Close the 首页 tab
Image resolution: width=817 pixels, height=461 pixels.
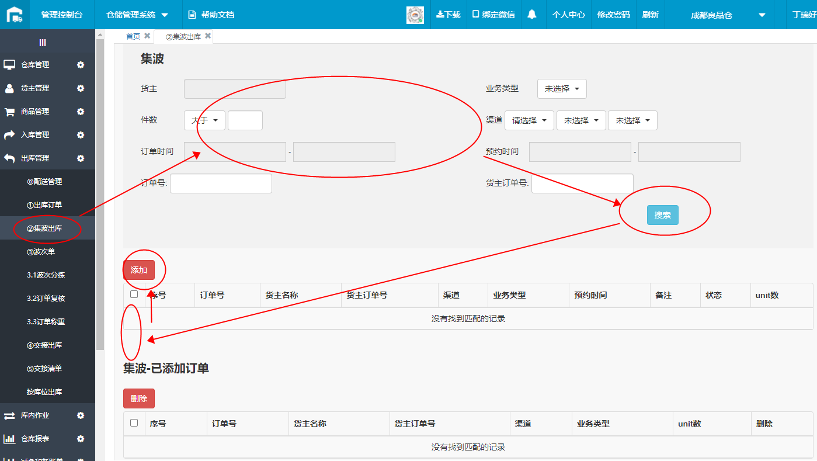coord(147,36)
